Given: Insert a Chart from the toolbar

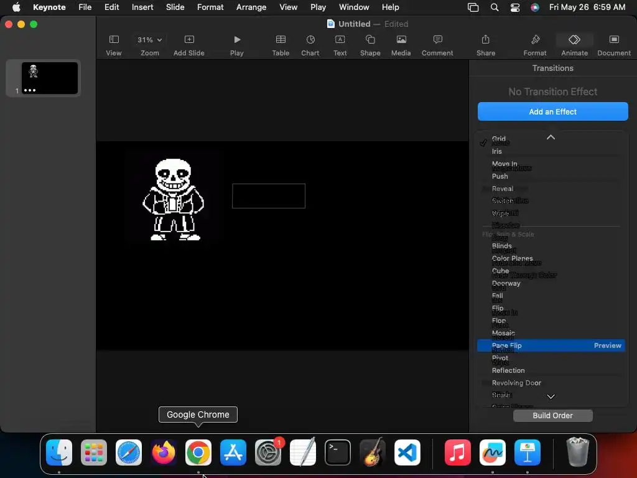Looking at the screenshot, I should click(x=310, y=45).
